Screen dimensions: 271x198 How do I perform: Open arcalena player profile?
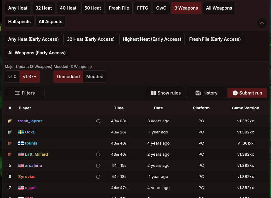[x=33, y=166]
